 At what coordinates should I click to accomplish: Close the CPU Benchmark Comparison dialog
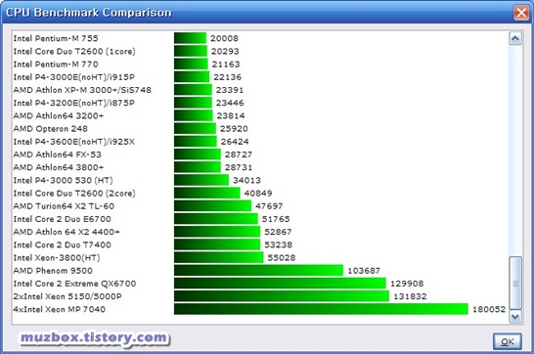(x=521, y=13)
